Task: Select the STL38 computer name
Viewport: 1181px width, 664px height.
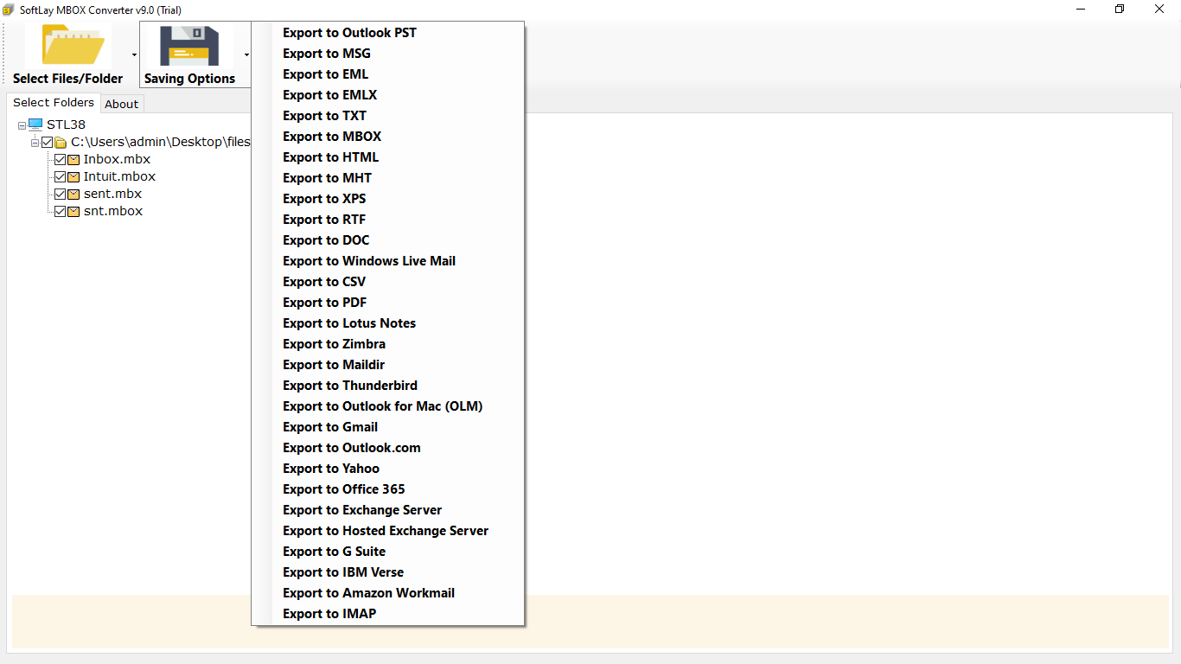Action: click(66, 124)
